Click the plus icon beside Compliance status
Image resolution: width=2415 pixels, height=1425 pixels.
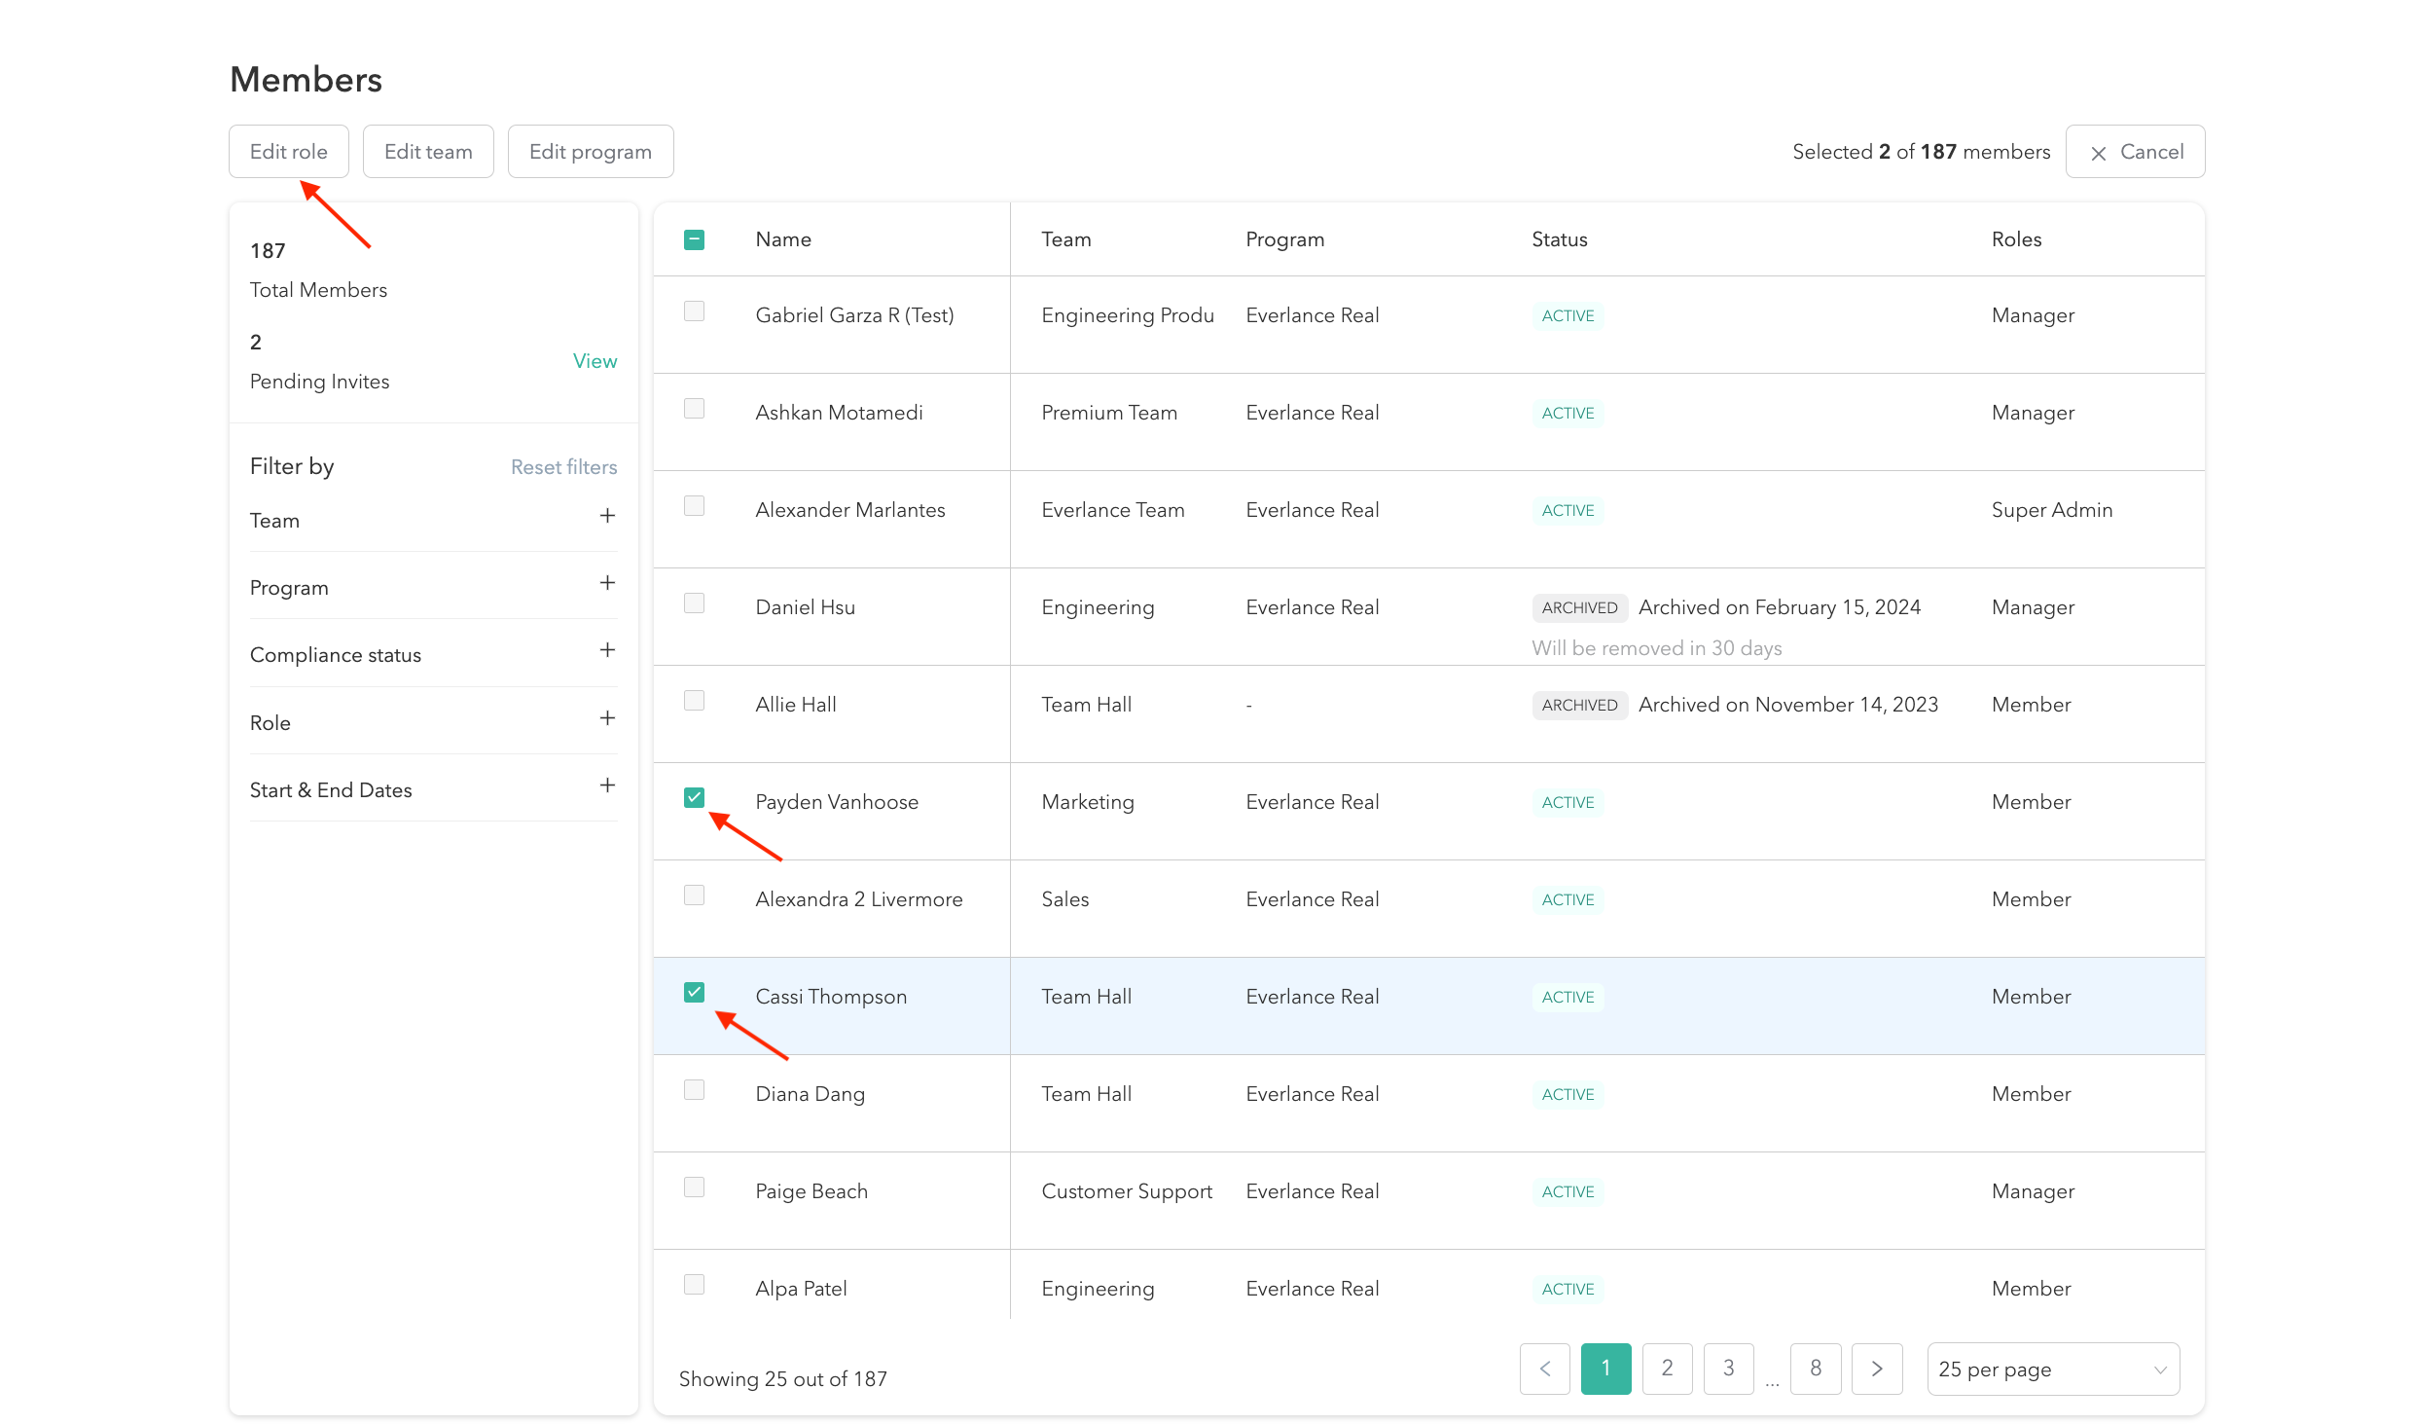pos(607,650)
